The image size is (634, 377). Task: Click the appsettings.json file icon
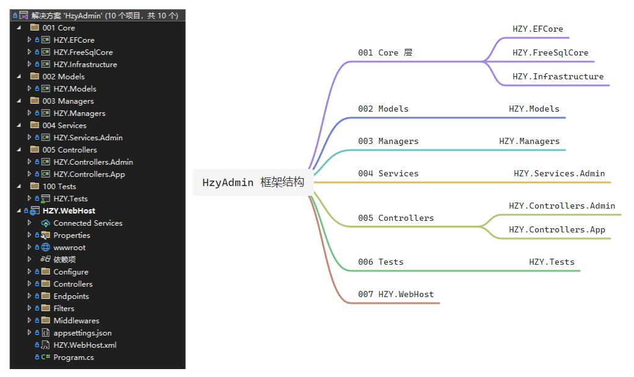tap(45, 333)
